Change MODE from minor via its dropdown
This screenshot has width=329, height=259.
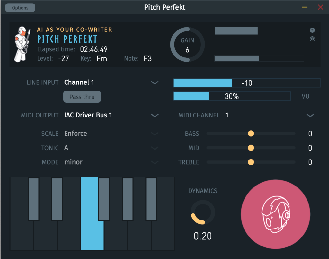pos(155,162)
